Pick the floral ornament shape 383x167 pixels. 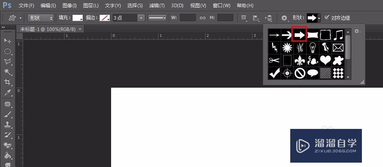pos(313,61)
